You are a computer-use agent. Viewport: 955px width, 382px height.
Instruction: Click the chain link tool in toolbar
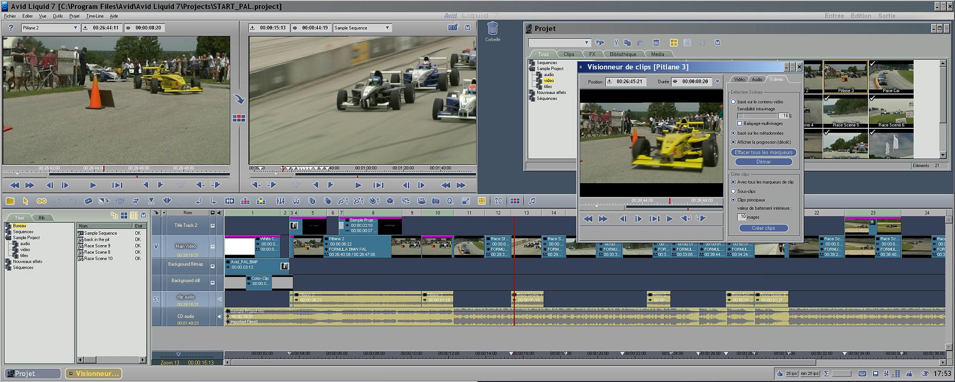[x=41, y=201]
